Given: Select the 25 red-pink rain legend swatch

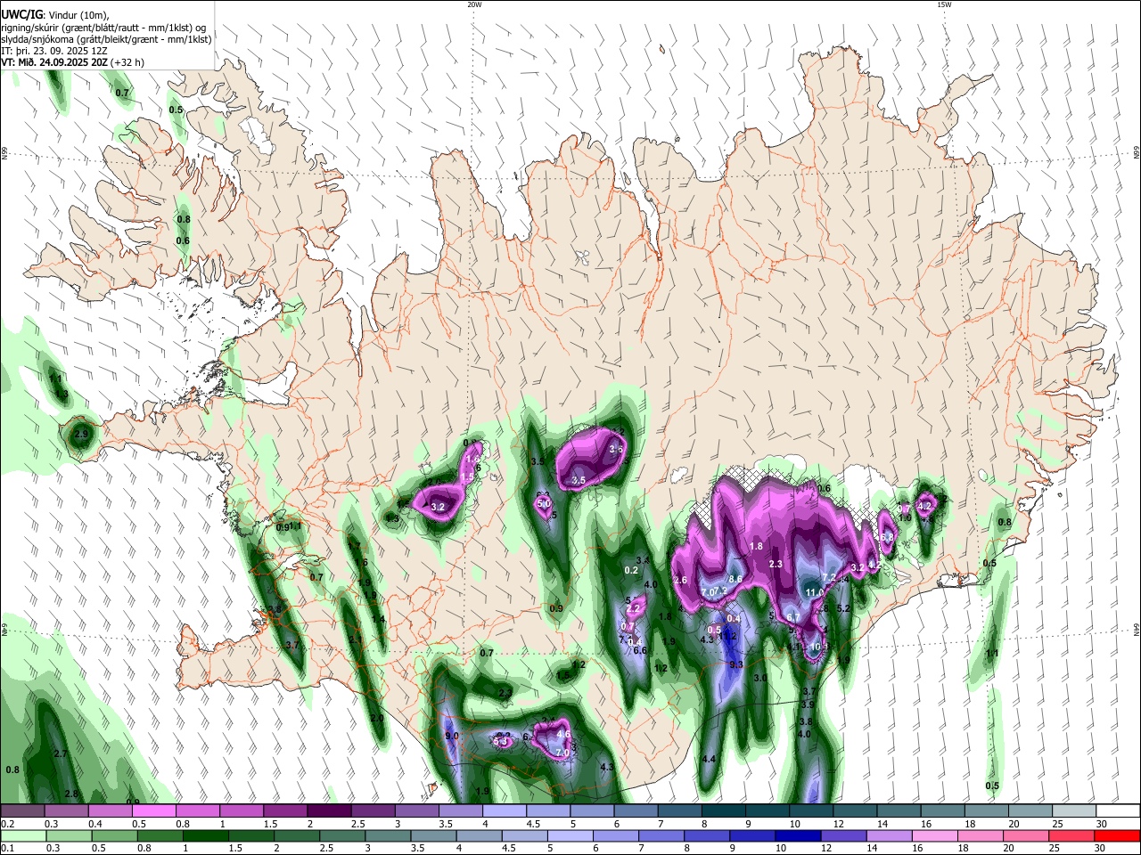Looking at the screenshot, I should coord(1071,835).
